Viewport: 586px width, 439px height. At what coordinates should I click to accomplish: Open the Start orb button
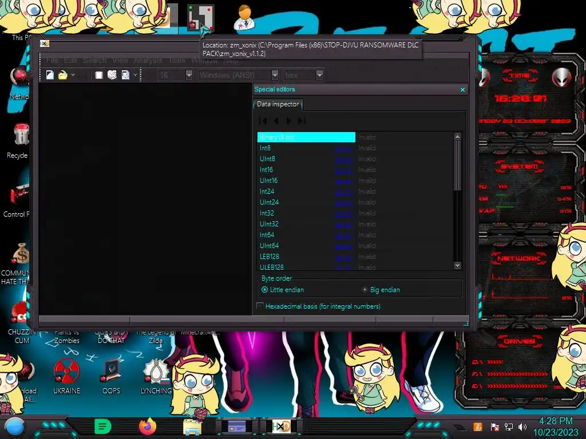(15, 427)
